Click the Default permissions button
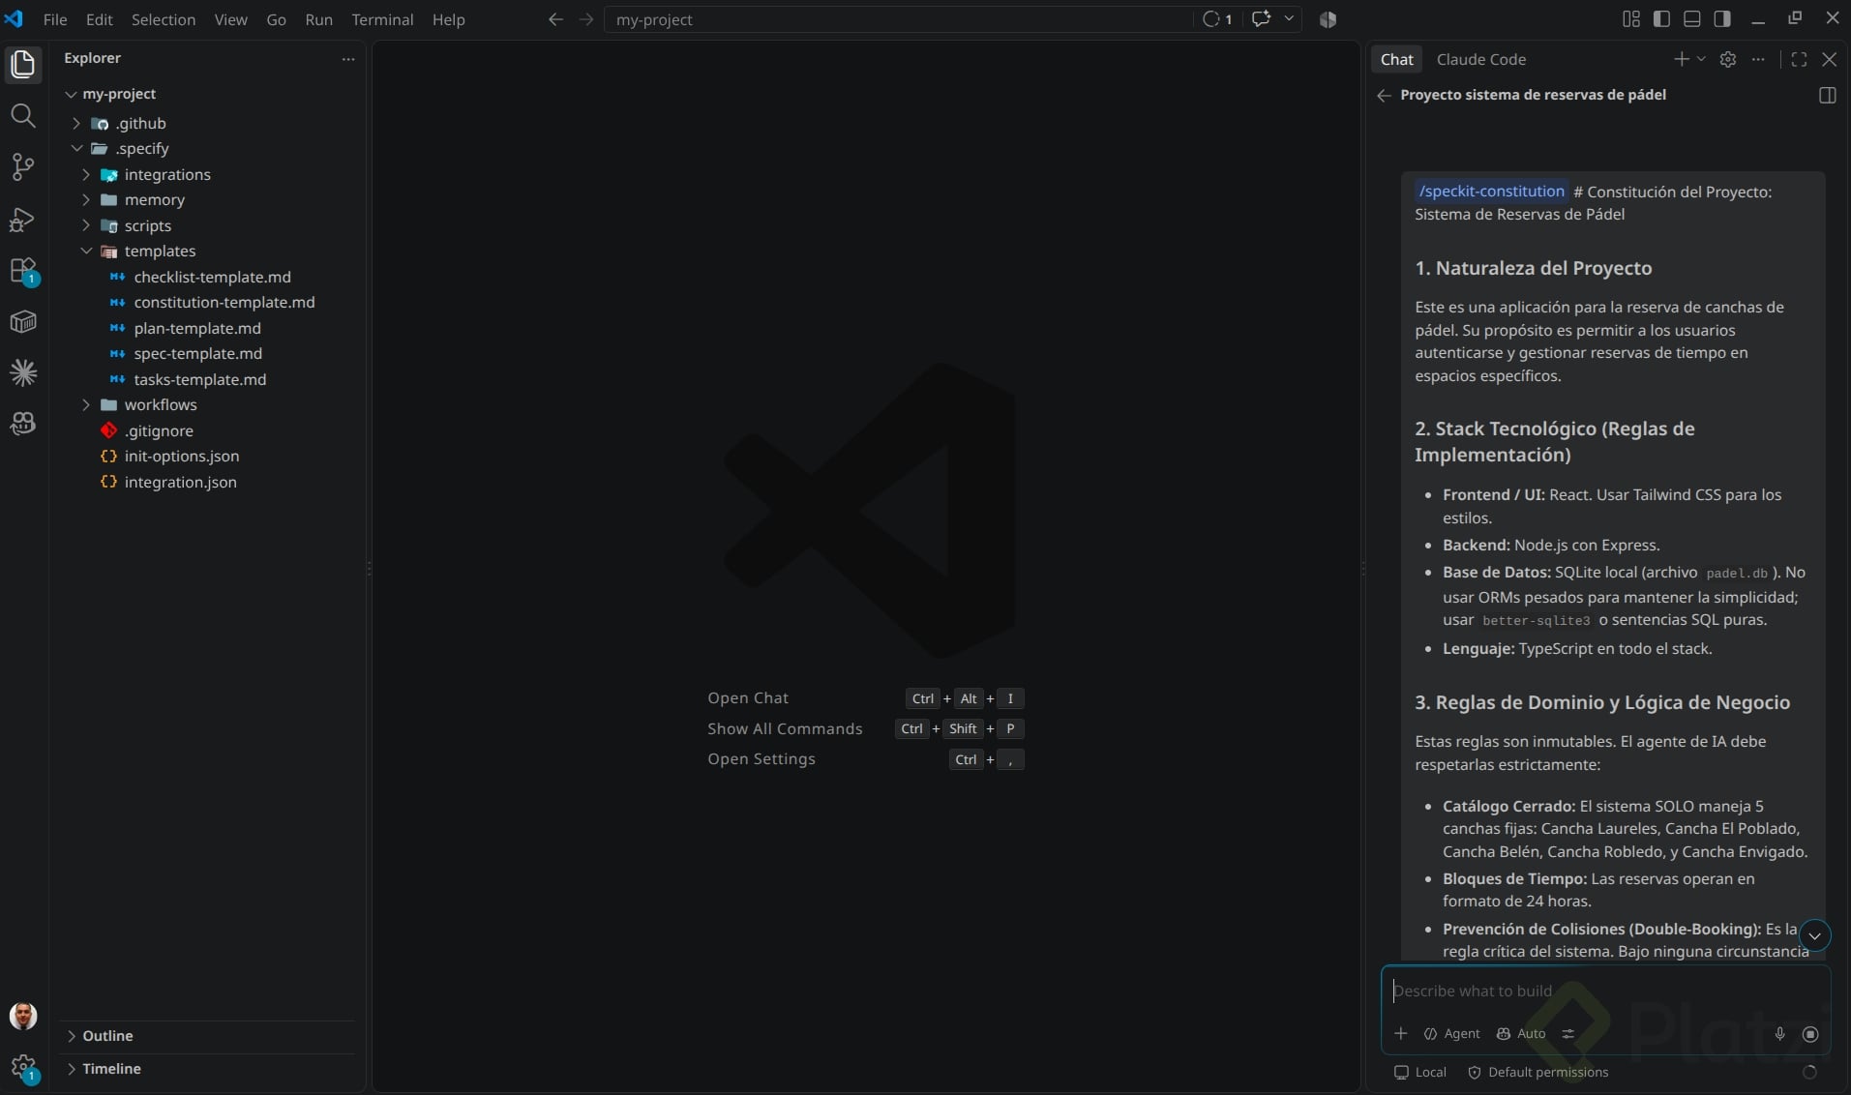 [x=1538, y=1073]
